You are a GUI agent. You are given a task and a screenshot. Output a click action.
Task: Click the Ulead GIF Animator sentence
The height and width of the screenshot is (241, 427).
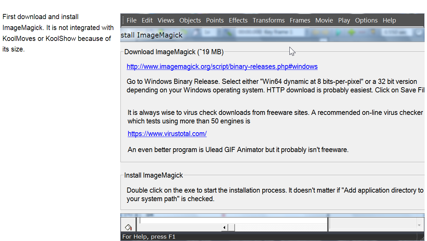click(x=238, y=150)
